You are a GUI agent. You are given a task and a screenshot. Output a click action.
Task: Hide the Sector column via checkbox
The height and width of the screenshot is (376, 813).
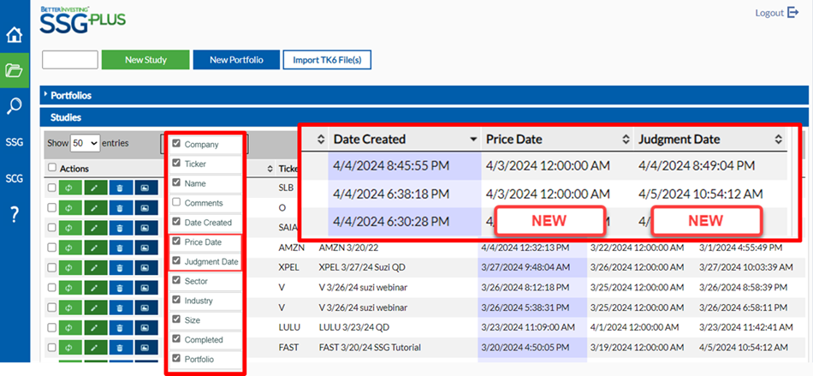(176, 280)
